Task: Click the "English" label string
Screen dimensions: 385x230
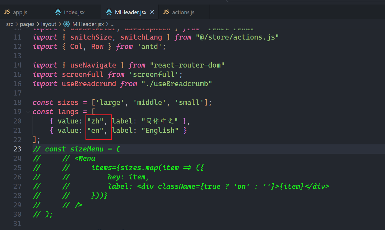Action: click(160, 130)
